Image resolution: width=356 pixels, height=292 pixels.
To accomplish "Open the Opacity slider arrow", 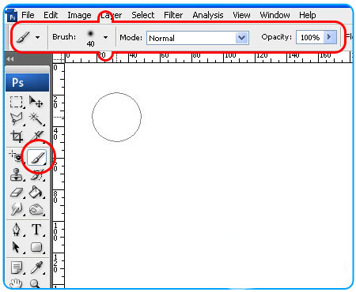I will coord(330,37).
